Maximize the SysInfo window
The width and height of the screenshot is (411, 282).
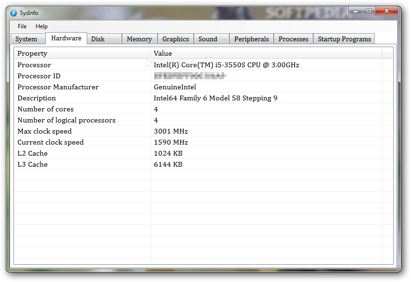click(369, 11)
